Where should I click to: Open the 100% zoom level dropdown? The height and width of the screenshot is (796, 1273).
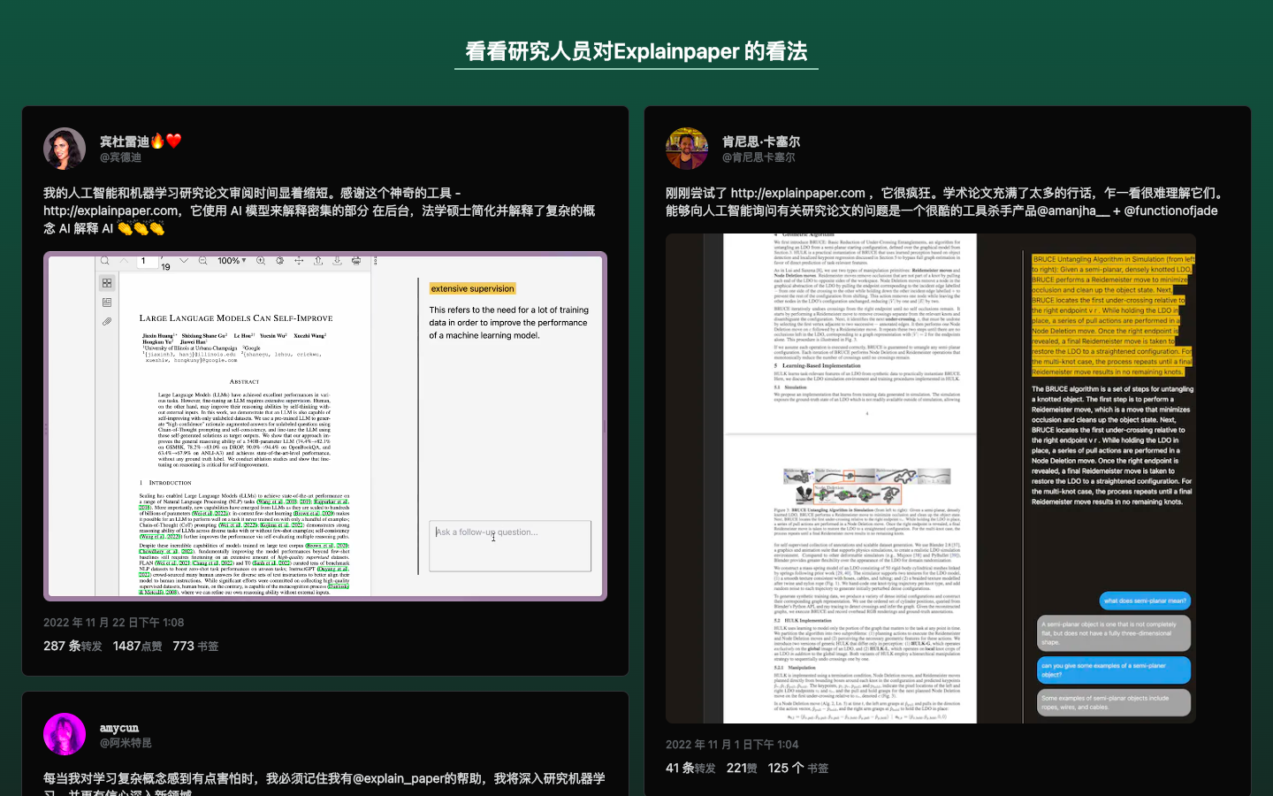click(x=232, y=261)
